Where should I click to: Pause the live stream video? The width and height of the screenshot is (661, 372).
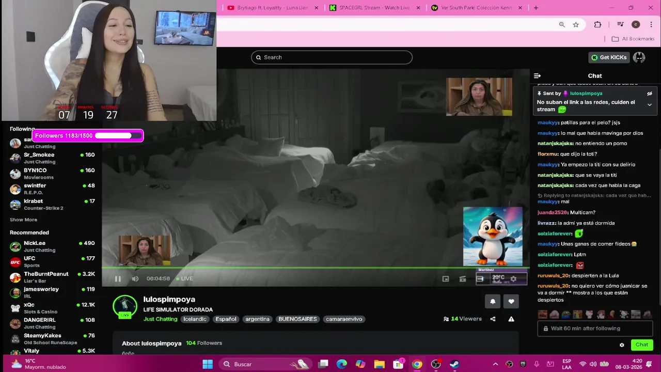coord(118,279)
